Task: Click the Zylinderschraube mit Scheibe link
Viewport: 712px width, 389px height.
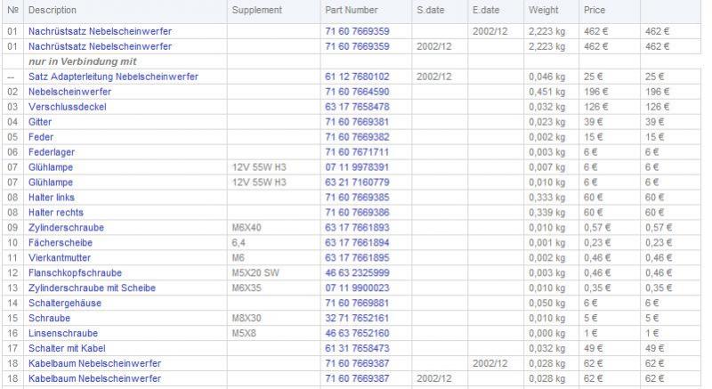Action: click(89, 288)
